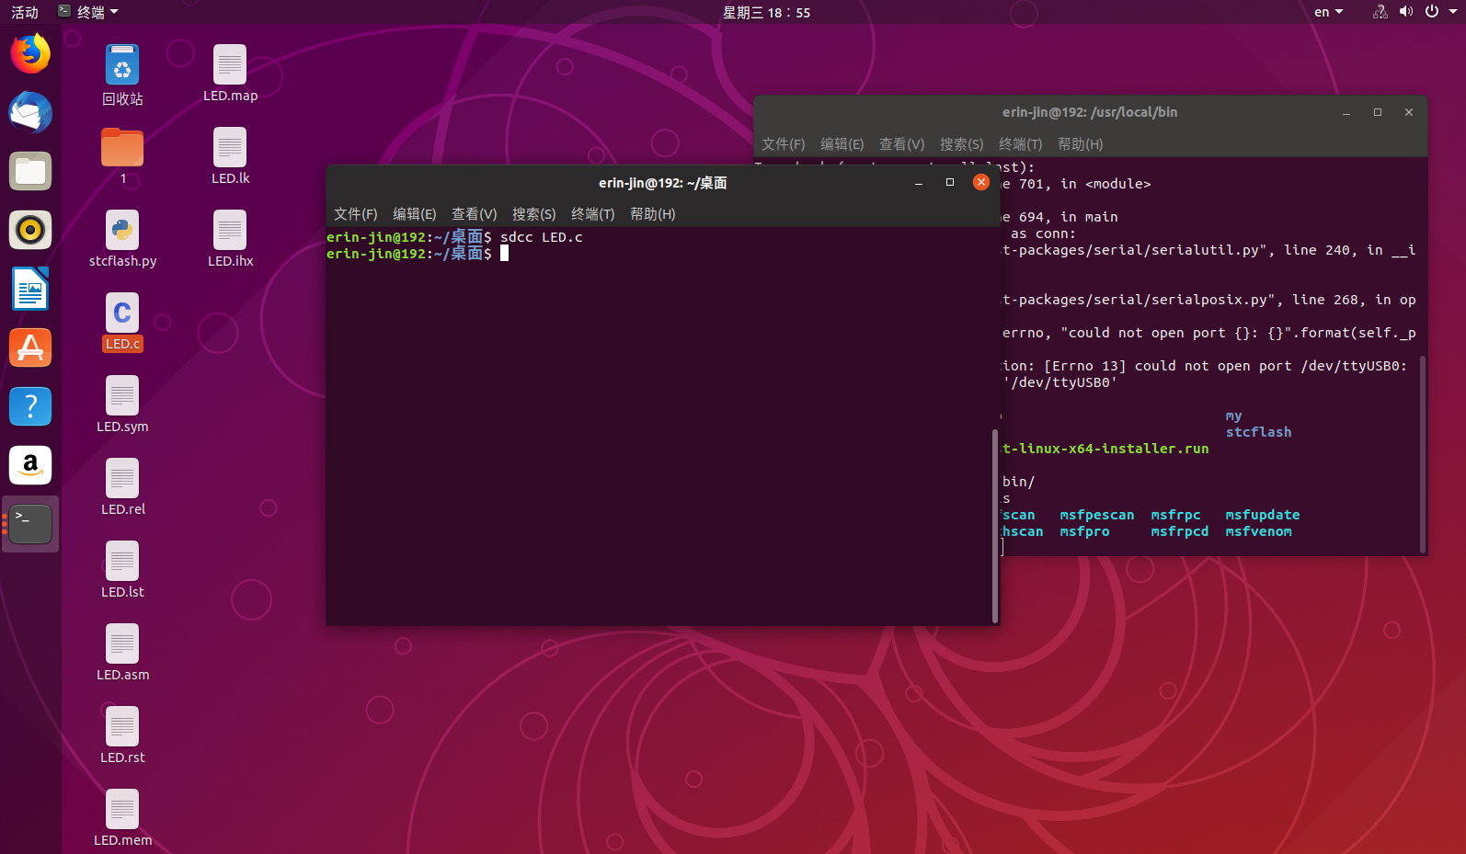Open the Files manager in dock
This screenshot has height=854, width=1466.
click(30, 171)
